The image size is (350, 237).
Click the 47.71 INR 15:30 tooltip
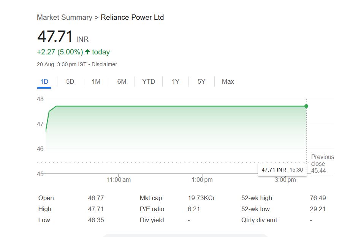(282, 170)
